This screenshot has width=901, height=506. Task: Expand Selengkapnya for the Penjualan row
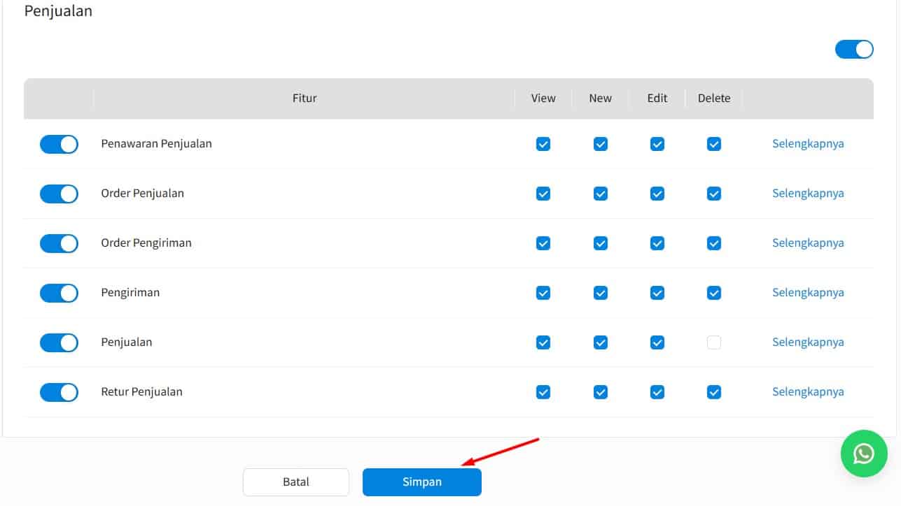click(x=808, y=342)
